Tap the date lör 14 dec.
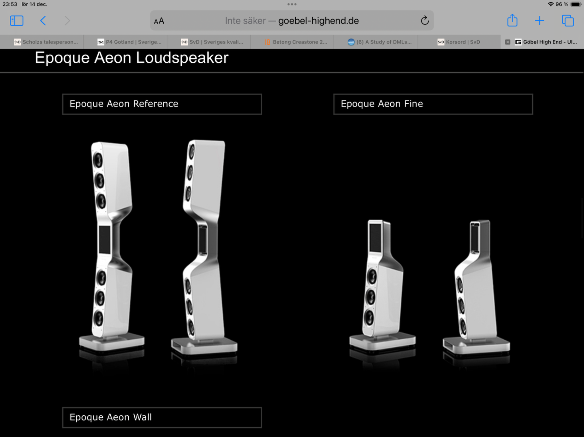This screenshot has width=584, height=437. pos(35,4)
